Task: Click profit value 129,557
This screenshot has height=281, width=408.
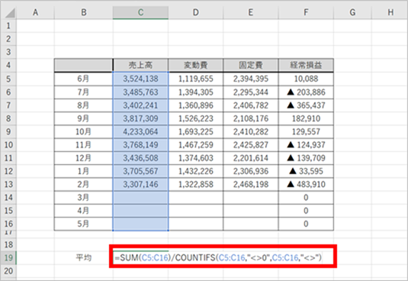Action: point(306,131)
